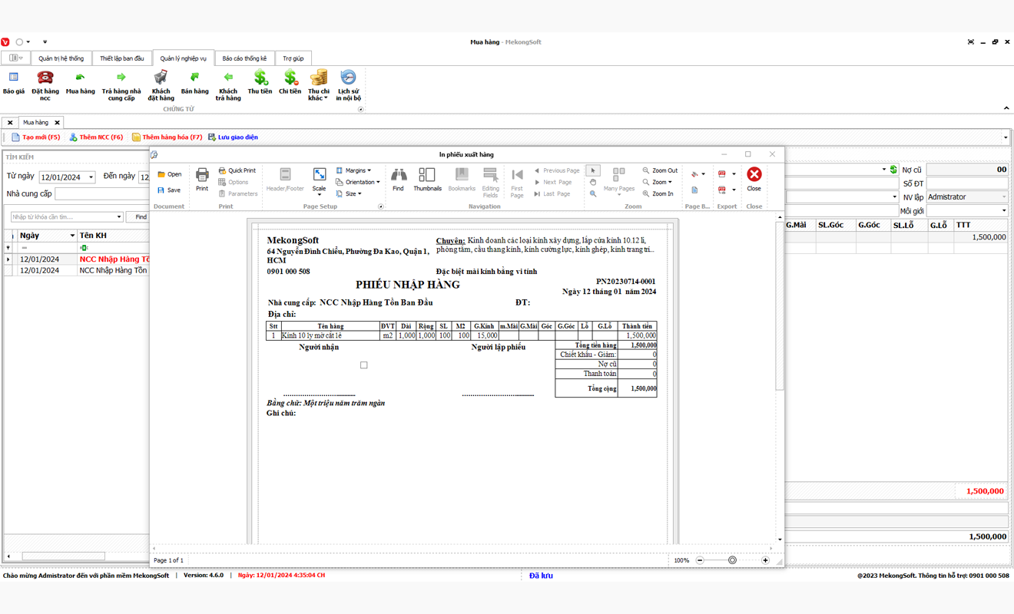Expand the Từ ngày date dropdown
This screenshot has width=1014, height=614.
point(91,177)
